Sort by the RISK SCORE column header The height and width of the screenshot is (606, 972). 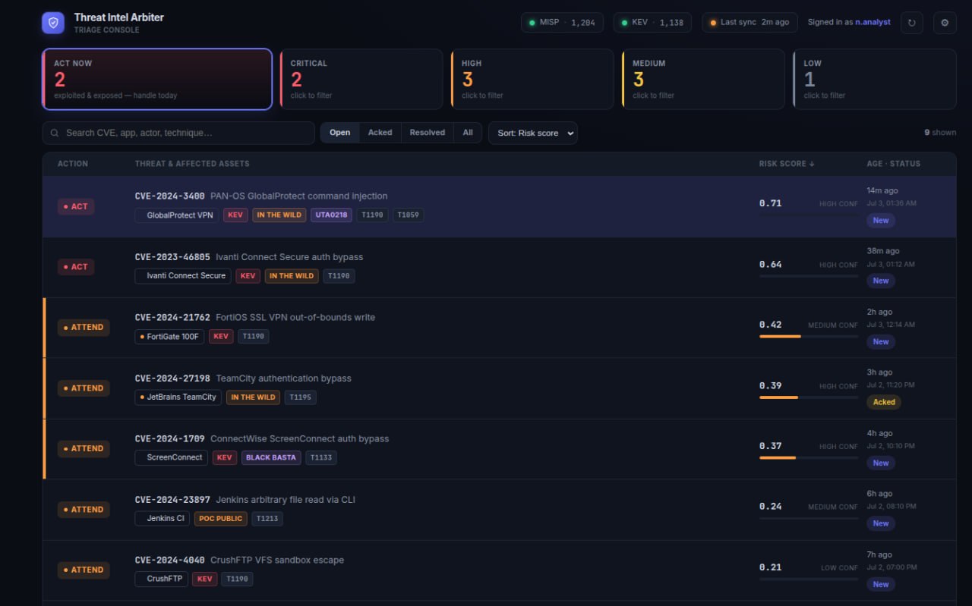pos(787,164)
